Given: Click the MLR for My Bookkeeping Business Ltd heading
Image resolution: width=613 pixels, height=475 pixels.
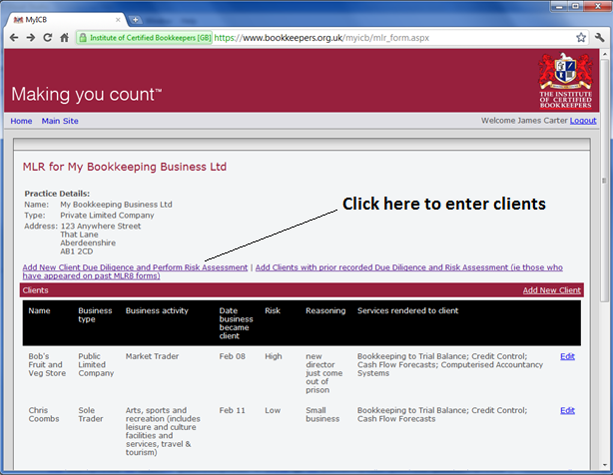Looking at the screenshot, I should tap(125, 167).
